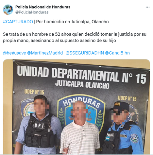Open the three-dot more options menu

pyautogui.click(x=147, y=7)
